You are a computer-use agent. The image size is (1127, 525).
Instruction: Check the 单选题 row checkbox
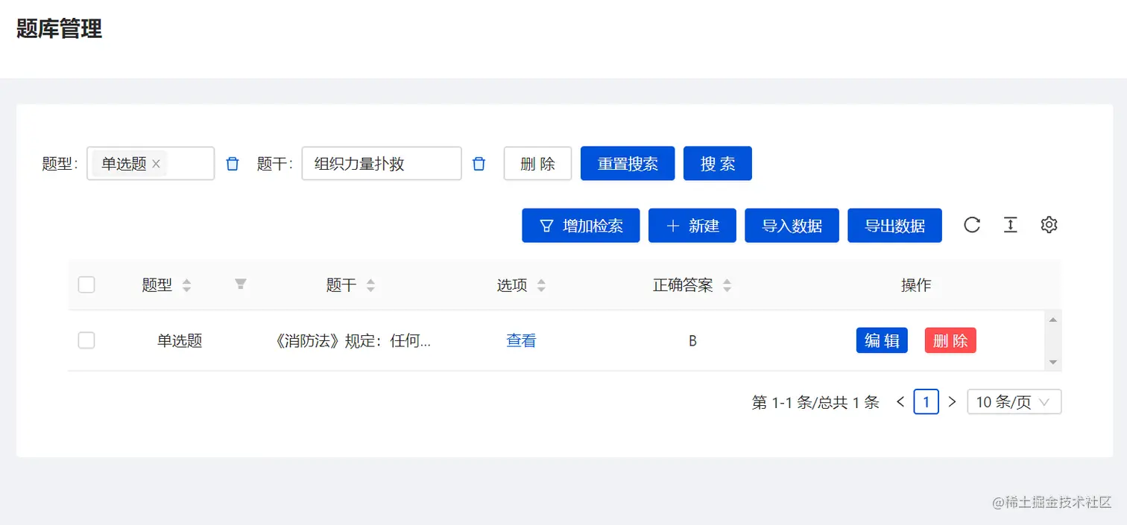pos(86,340)
